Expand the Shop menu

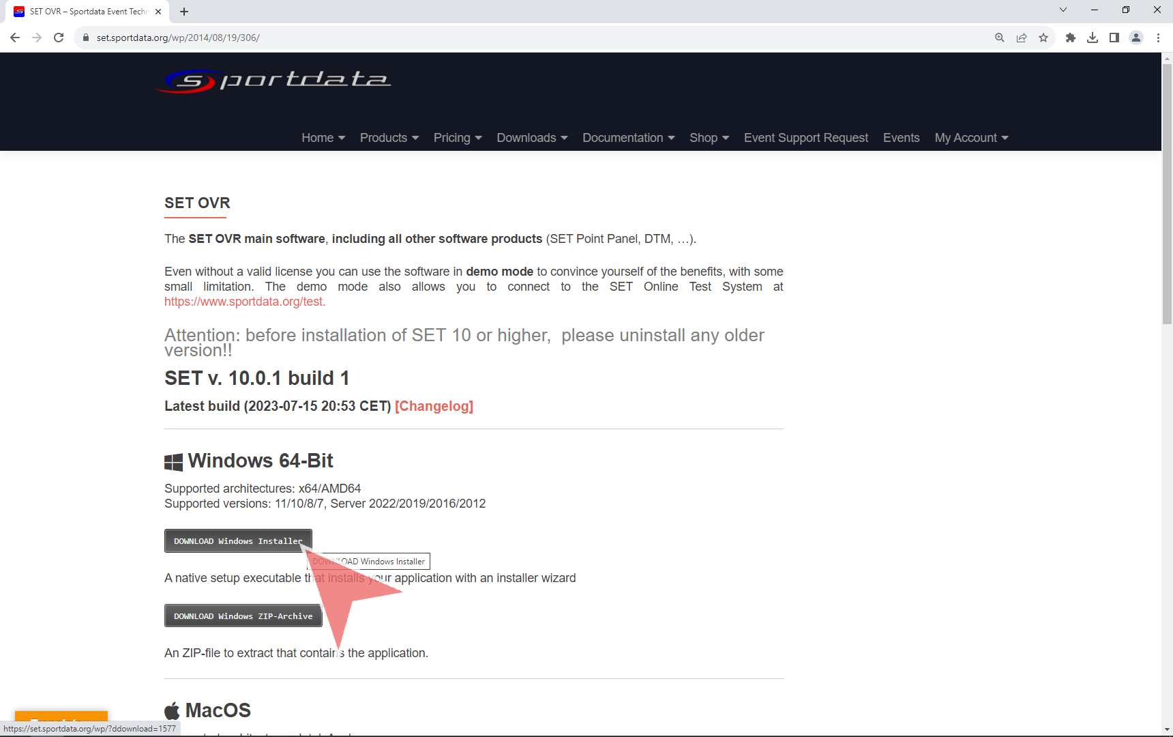coord(709,138)
